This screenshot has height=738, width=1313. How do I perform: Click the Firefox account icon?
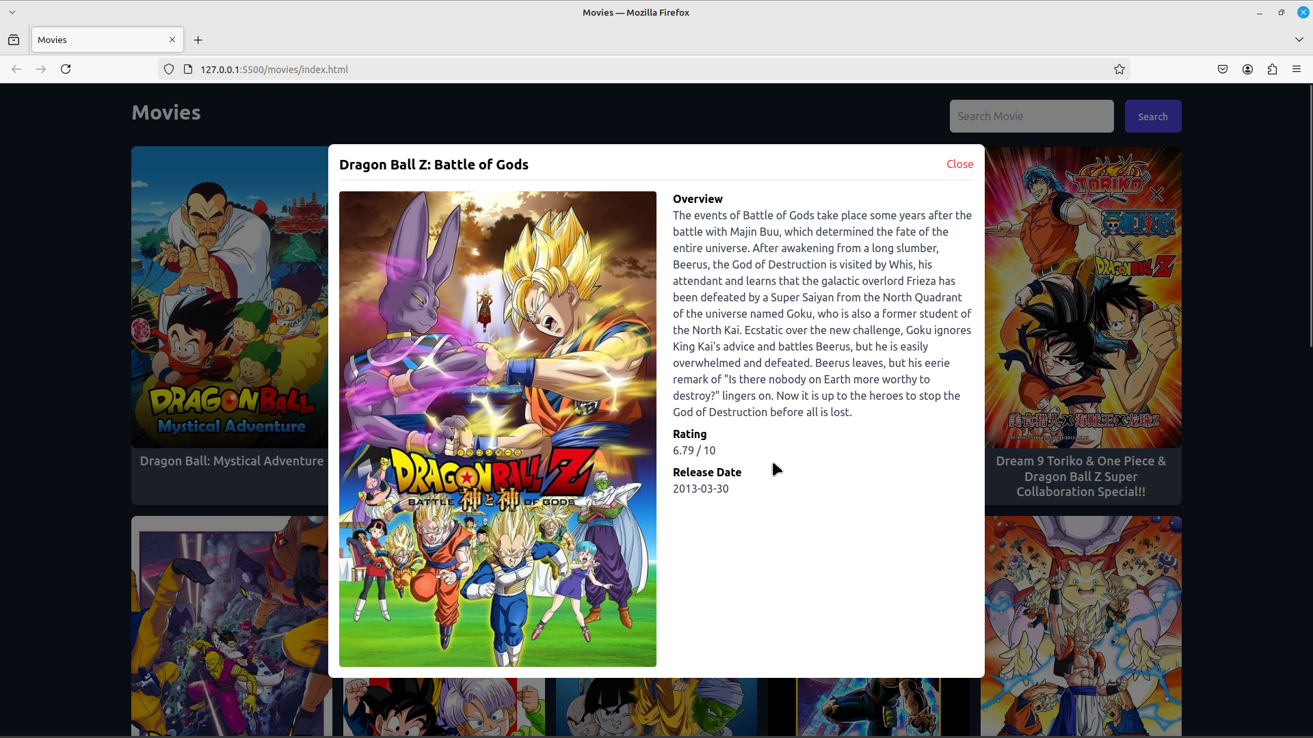(x=1247, y=69)
